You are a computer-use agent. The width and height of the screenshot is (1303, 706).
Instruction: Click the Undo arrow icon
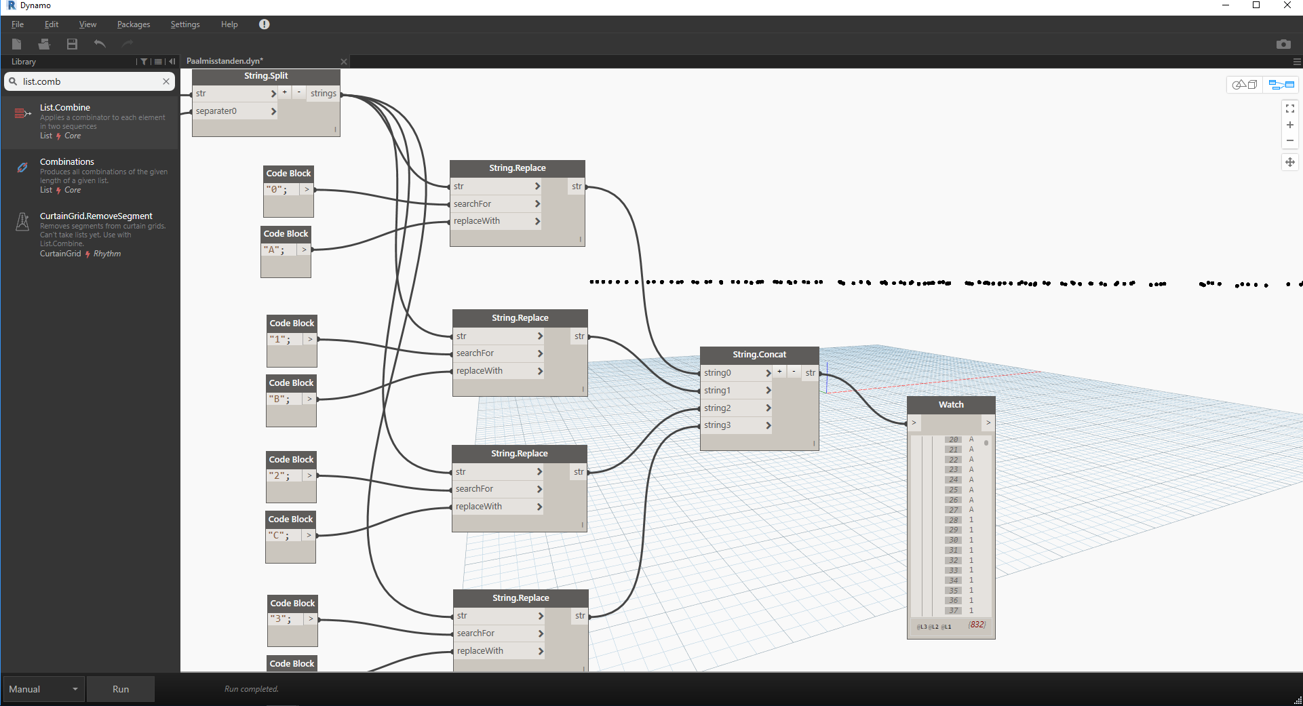point(100,44)
